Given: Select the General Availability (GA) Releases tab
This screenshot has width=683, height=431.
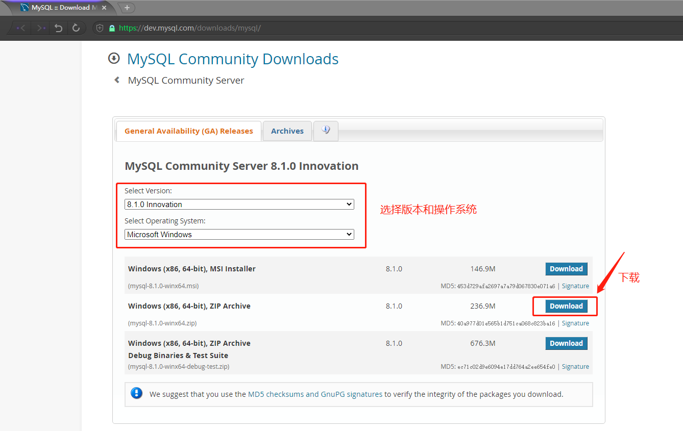Looking at the screenshot, I should point(188,131).
